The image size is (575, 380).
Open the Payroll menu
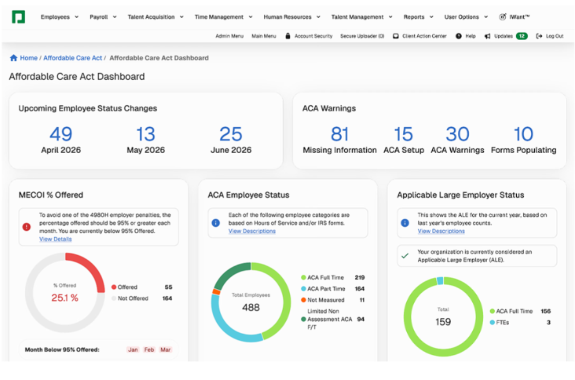pyautogui.click(x=99, y=16)
